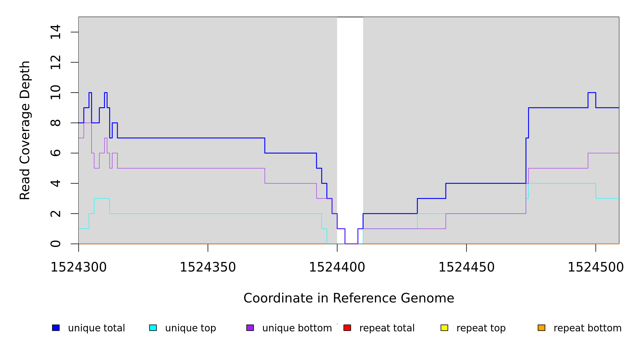Image resolution: width=636 pixels, height=347 pixels.
Task: Click the y-axis tick label 10
Action: point(56,93)
